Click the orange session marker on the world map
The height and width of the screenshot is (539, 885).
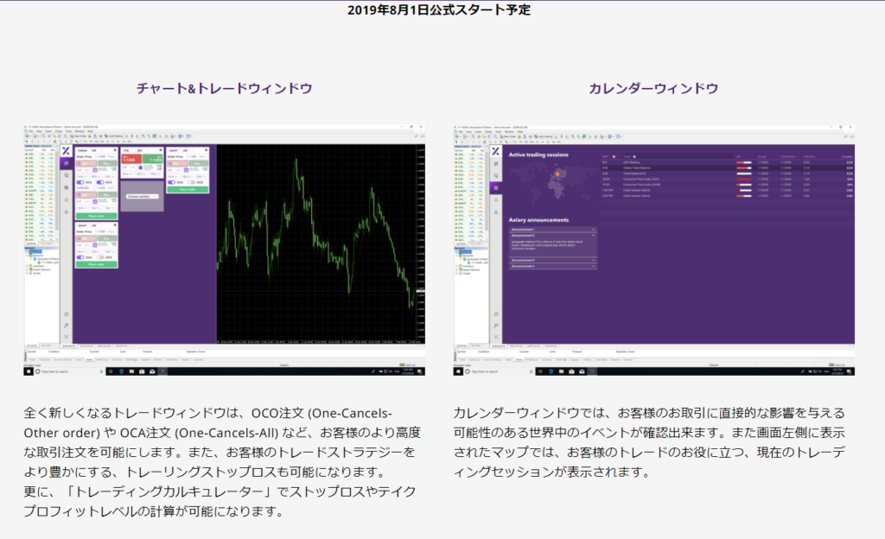(x=557, y=173)
